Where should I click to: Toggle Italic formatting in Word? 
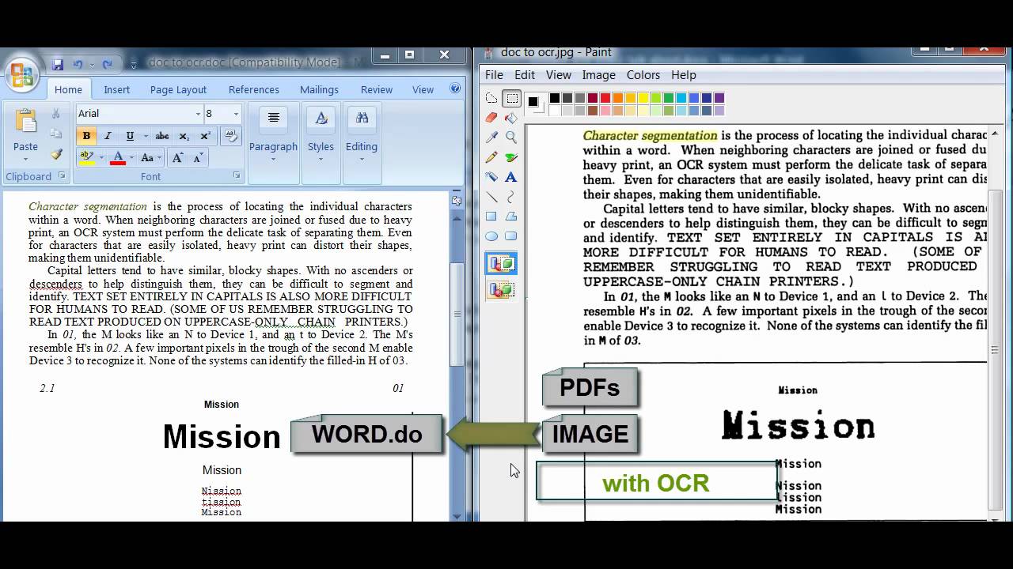(x=108, y=136)
